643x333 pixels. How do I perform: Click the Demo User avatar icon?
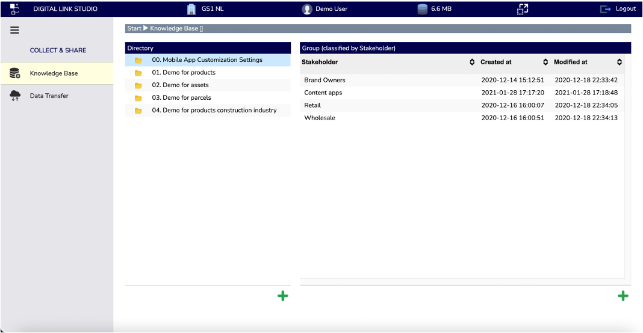pyautogui.click(x=306, y=9)
